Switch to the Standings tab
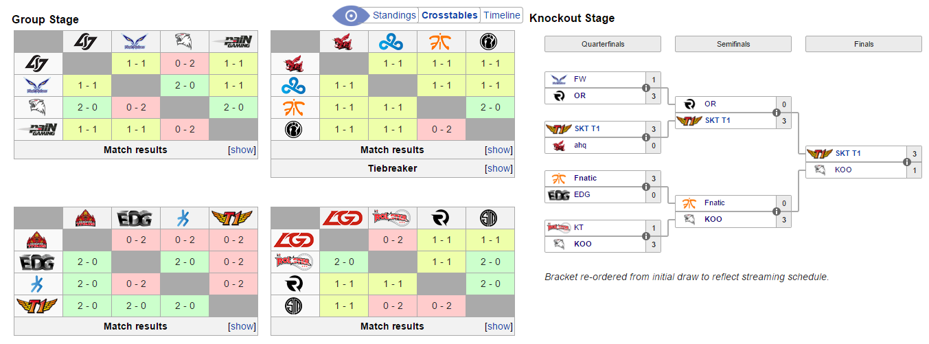The height and width of the screenshot is (344, 929). pos(394,15)
